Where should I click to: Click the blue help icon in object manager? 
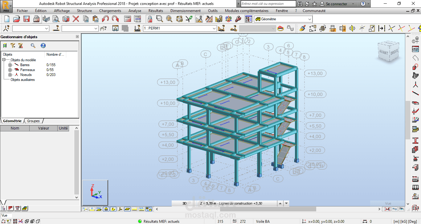[43, 46]
